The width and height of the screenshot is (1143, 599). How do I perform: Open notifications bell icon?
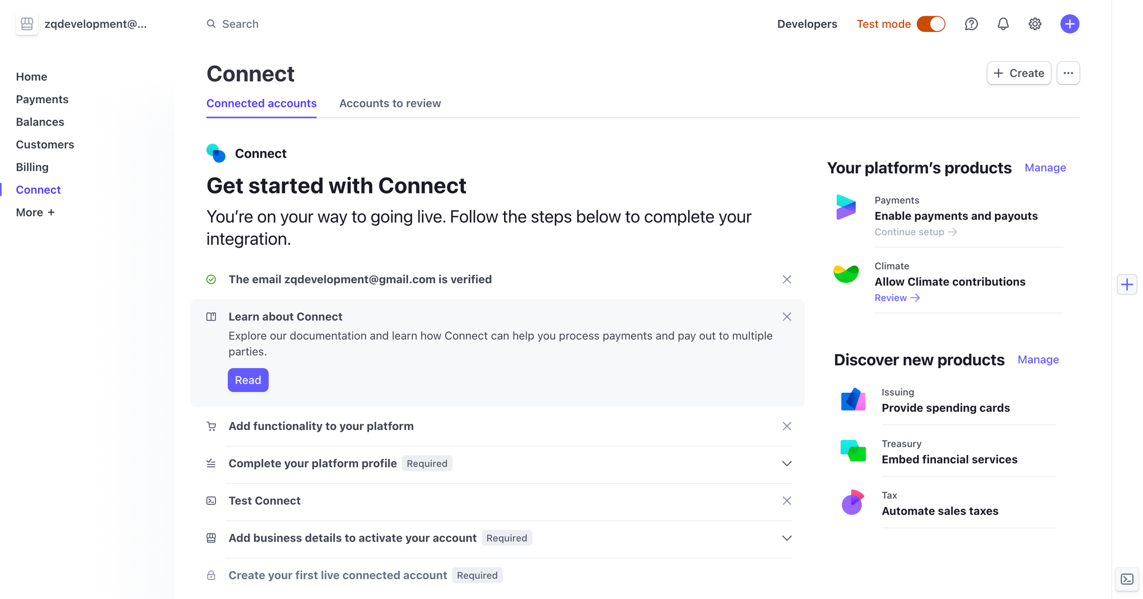[x=1003, y=24]
